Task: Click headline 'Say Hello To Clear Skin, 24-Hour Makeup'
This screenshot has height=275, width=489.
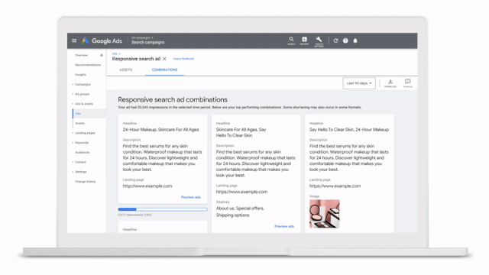Action: (349, 130)
